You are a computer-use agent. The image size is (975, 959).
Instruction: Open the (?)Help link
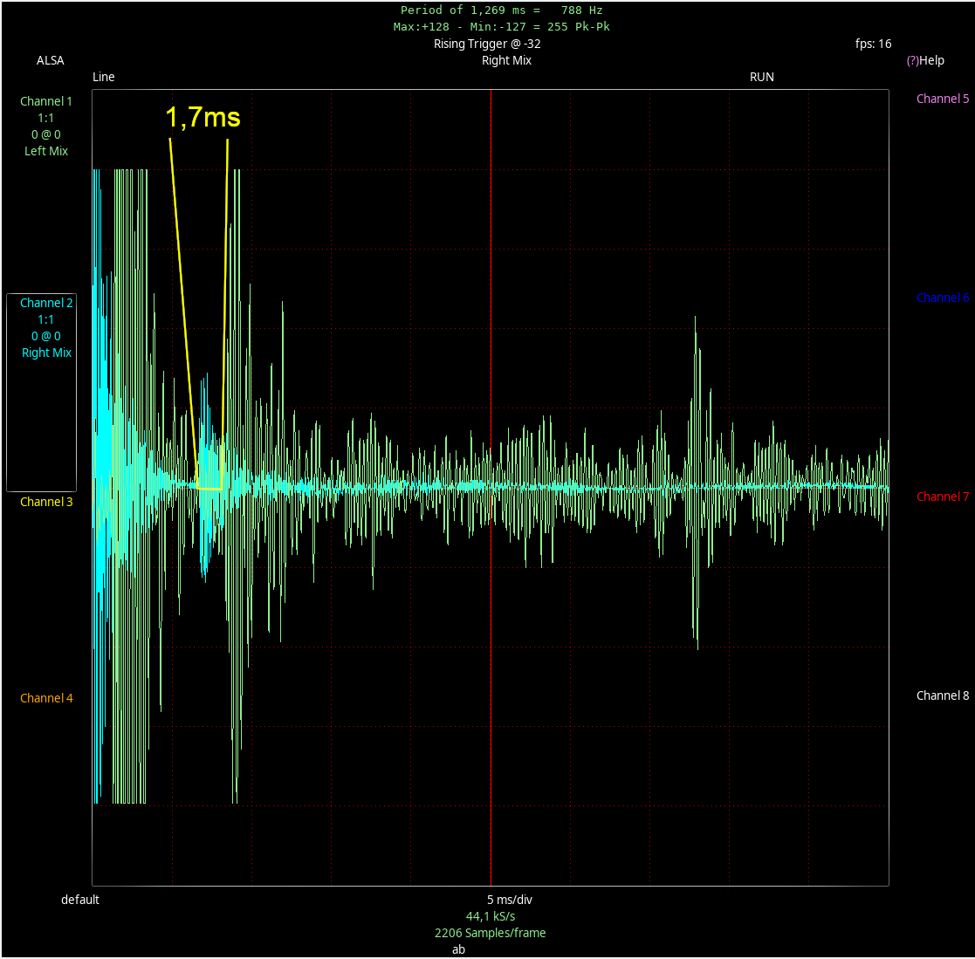(x=925, y=60)
